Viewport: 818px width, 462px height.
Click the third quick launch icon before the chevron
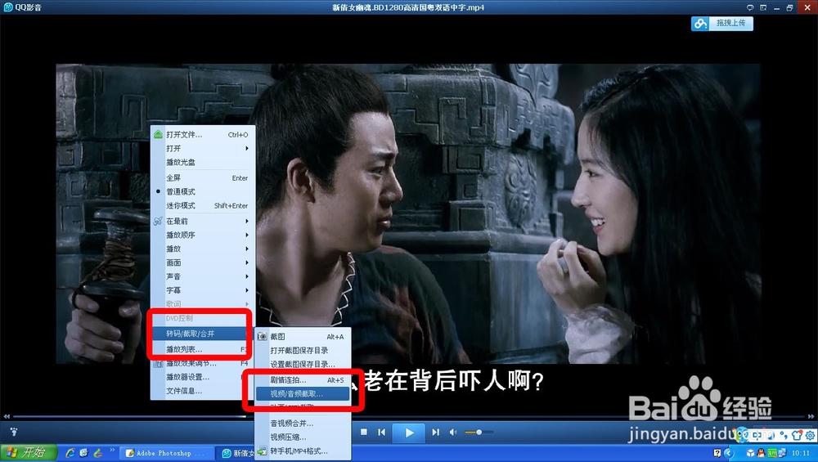click(x=97, y=453)
